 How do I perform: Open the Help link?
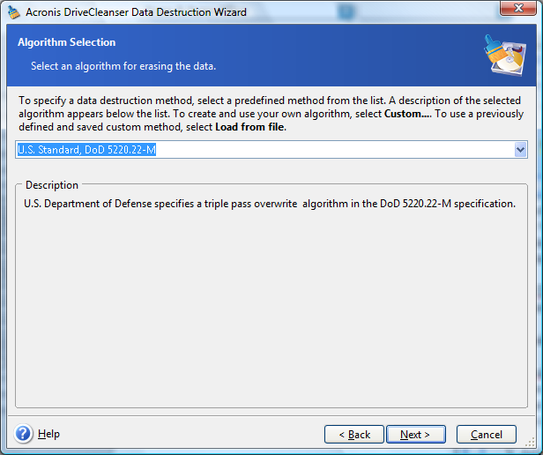(48, 434)
